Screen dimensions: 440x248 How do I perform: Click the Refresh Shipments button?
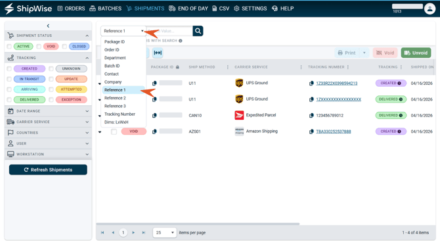point(48,170)
